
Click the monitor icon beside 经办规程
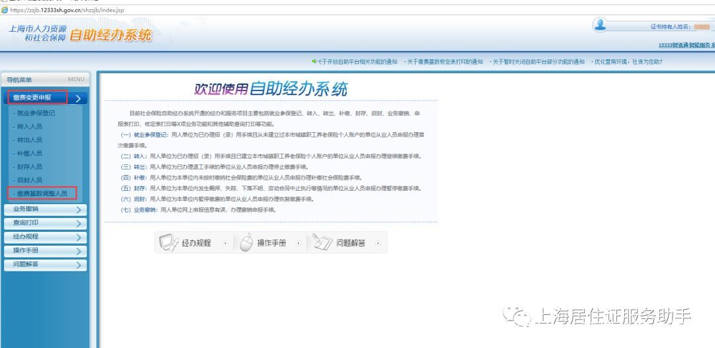[167, 242]
